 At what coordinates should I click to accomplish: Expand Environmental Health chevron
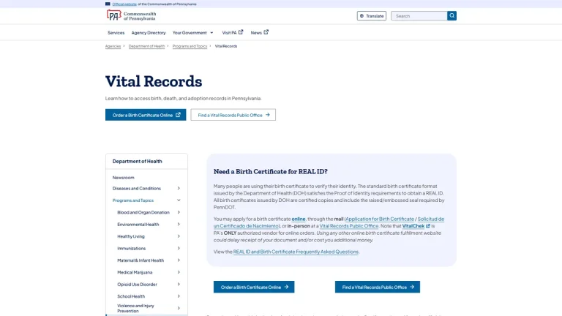[179, 225]
